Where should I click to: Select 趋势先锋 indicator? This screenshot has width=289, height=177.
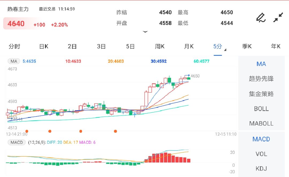coord(261,79)
